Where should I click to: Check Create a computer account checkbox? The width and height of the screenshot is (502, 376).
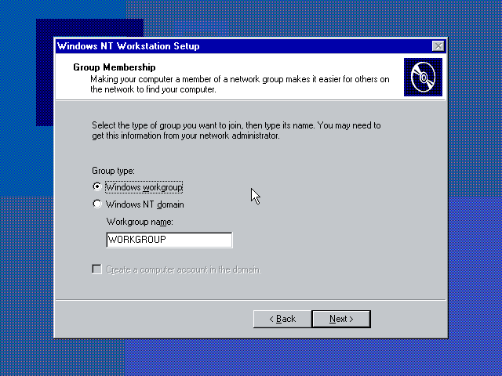96,269
